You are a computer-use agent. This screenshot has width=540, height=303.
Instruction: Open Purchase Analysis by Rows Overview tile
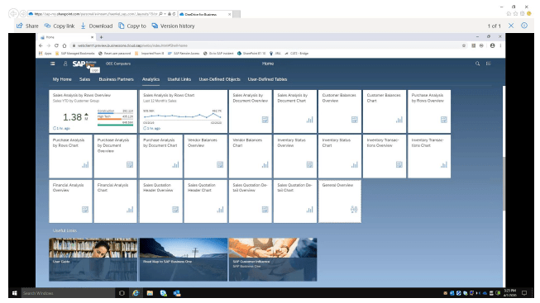coord(429,111)
